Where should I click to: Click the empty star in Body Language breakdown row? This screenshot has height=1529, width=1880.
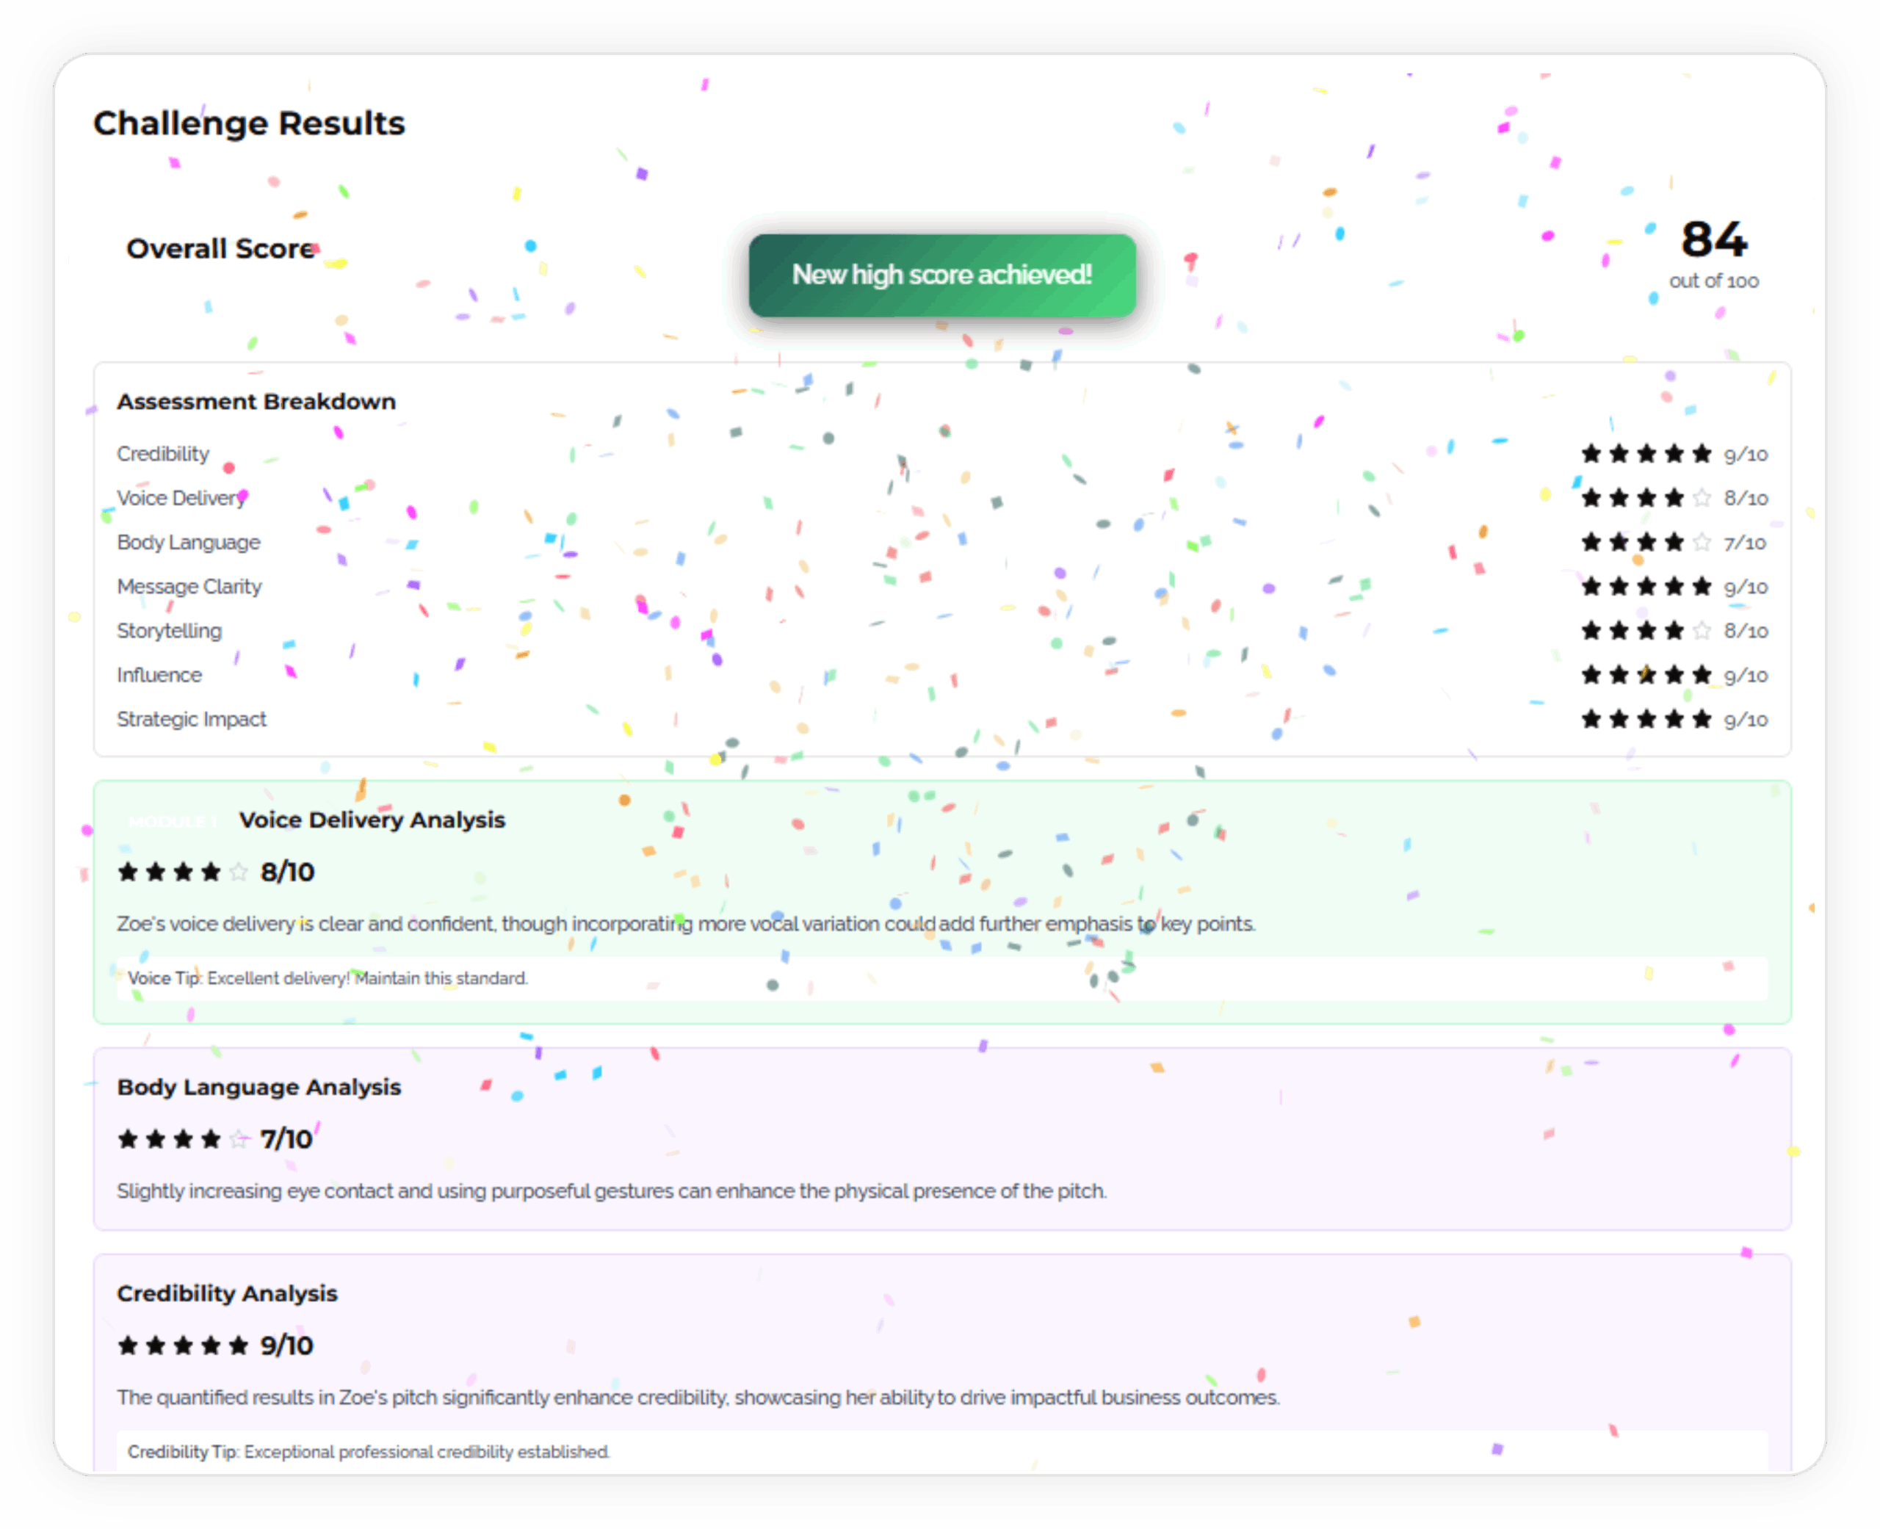[1702, 543]
